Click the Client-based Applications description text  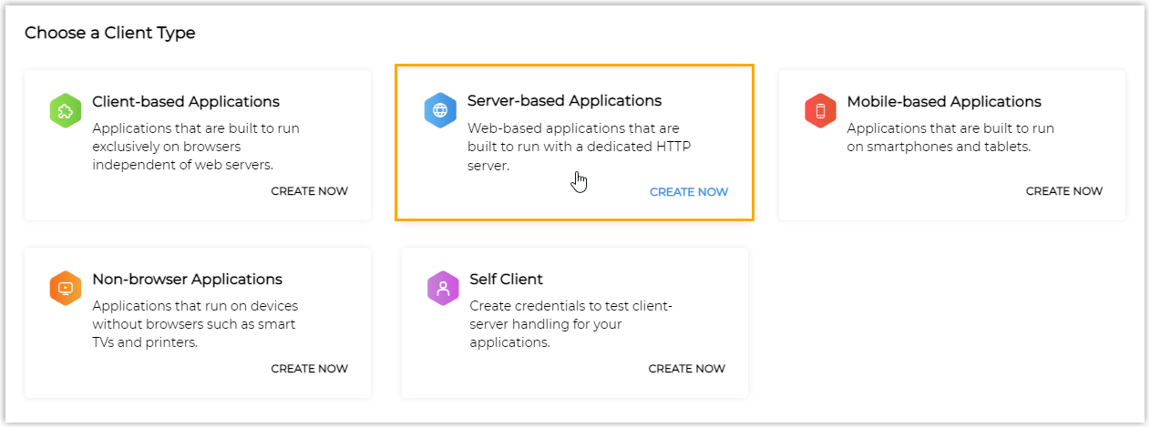pos(196,147)
